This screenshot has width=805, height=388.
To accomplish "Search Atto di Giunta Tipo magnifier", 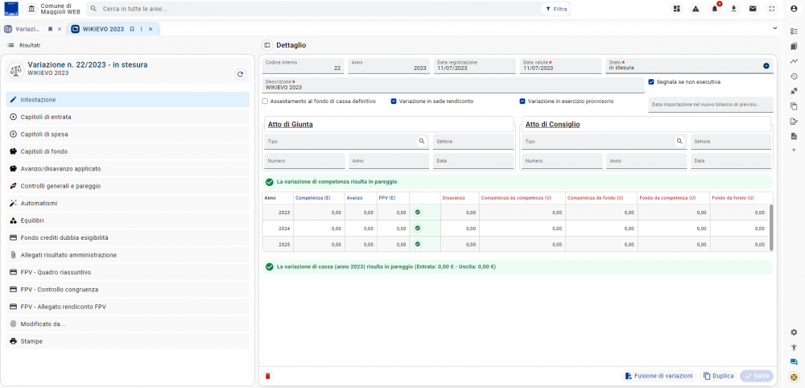I will 422,141.
